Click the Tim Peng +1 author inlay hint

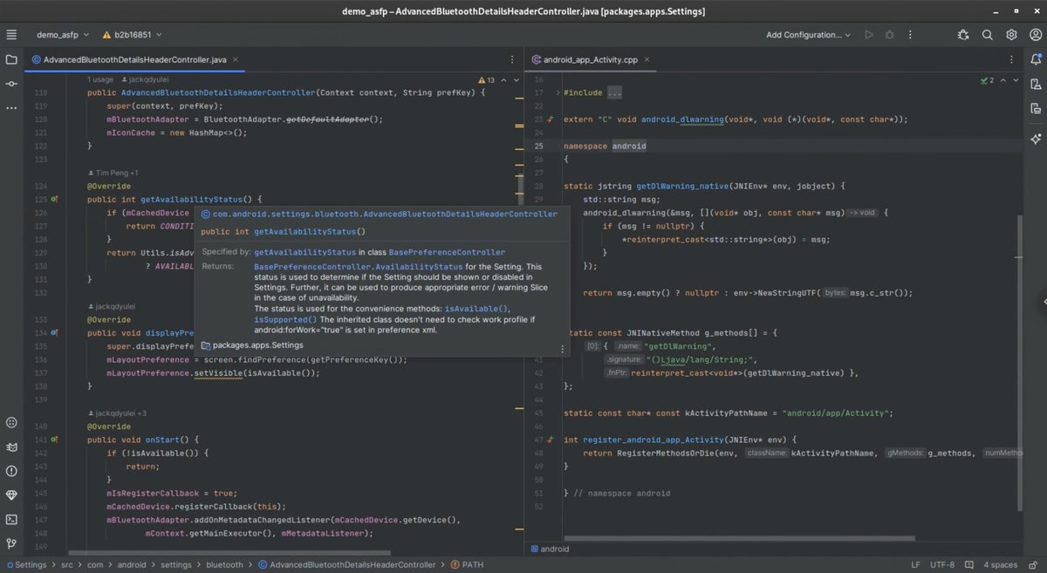point(113,173)
